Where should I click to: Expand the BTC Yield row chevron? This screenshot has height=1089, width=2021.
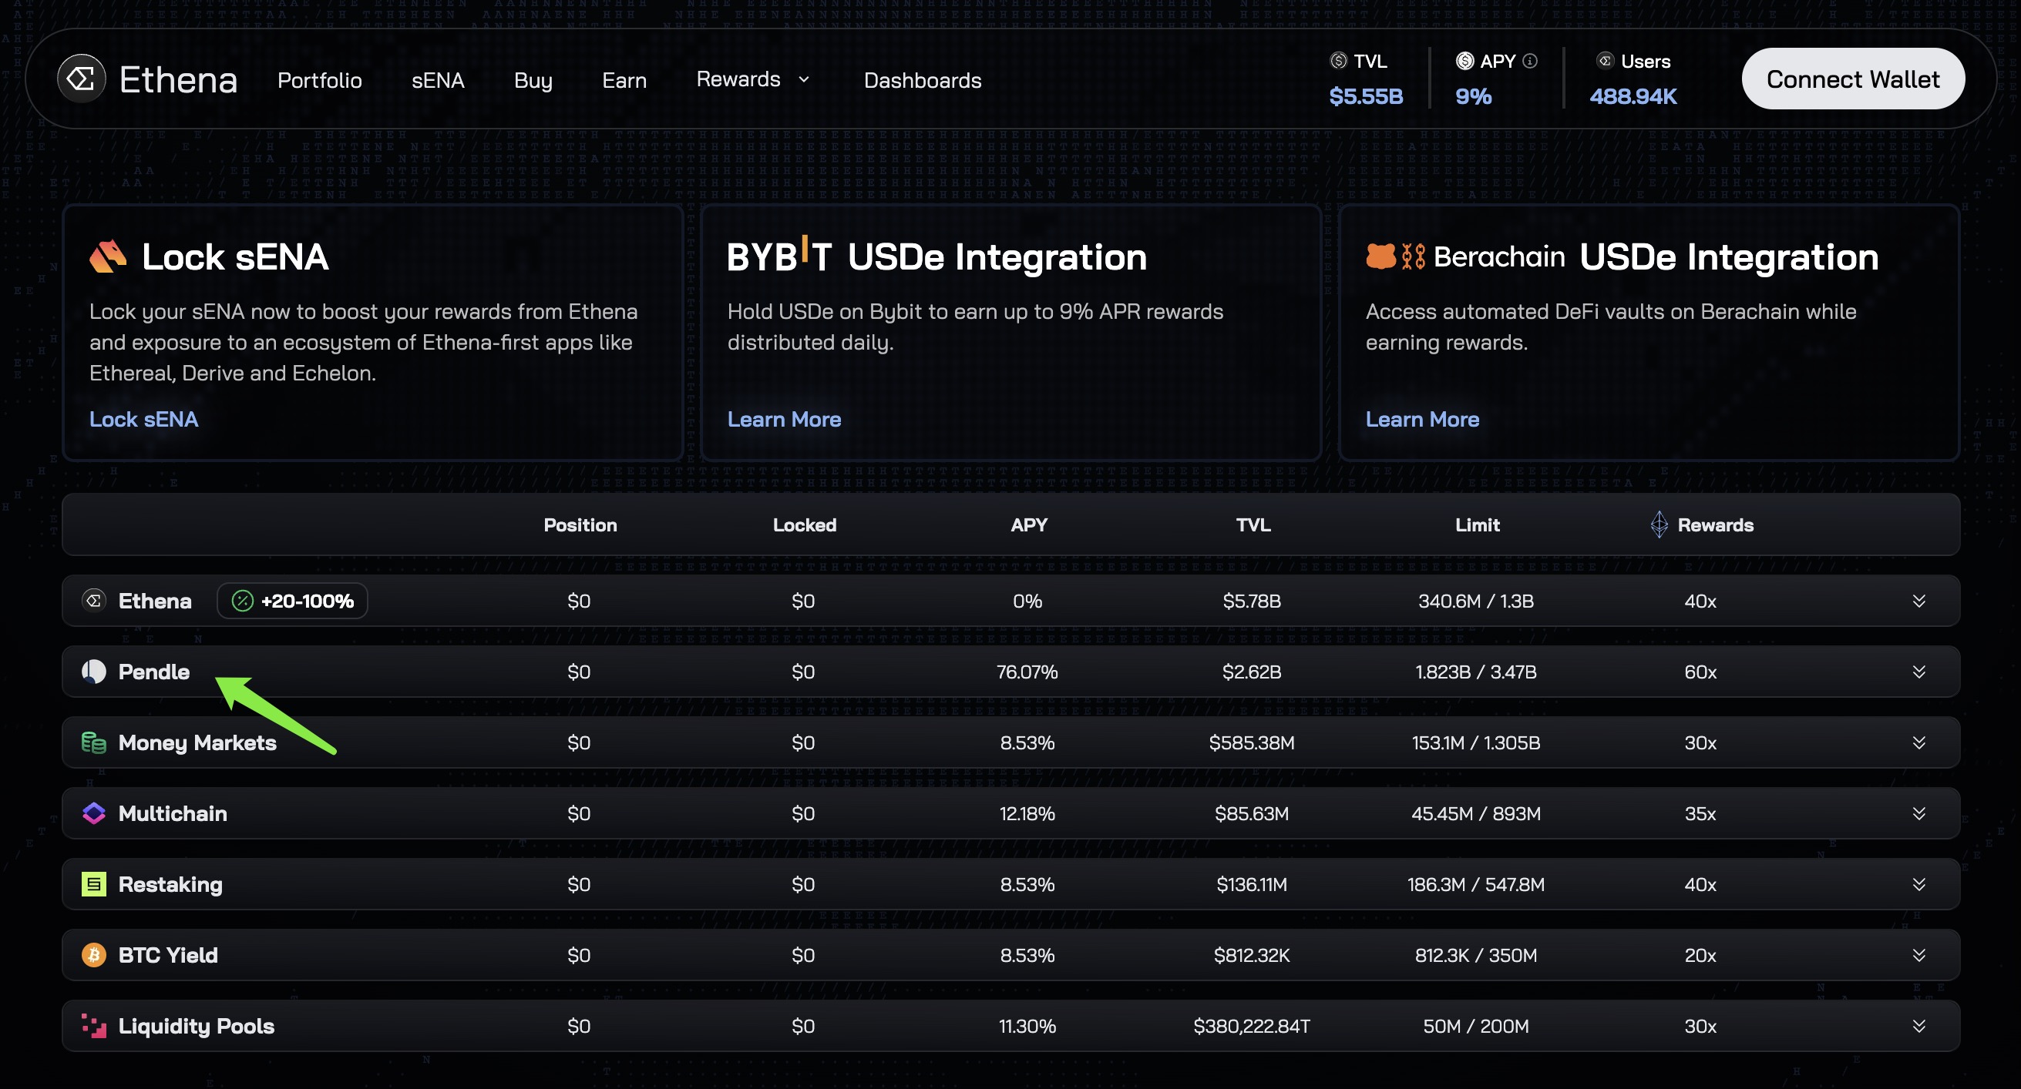(x=1918, y=954)
